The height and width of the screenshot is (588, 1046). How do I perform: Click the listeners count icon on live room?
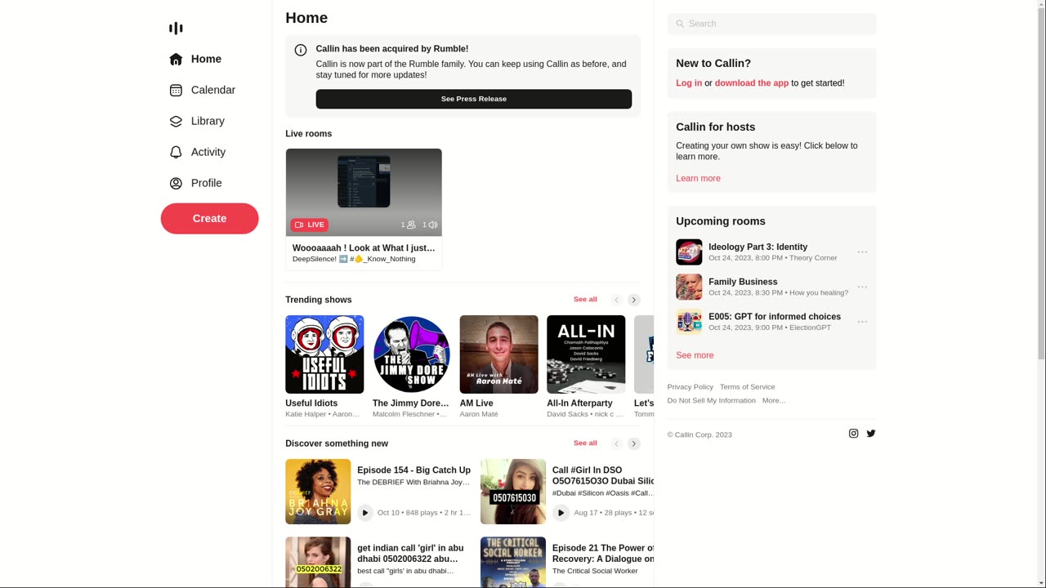[411, 225]
